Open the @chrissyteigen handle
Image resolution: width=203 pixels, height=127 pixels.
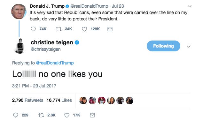(x=46, y=49)
